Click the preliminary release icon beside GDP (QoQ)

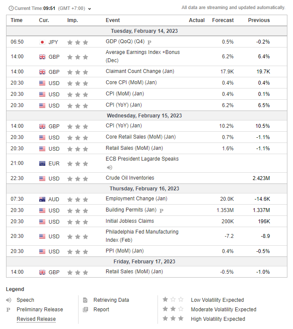pos(149,42)
